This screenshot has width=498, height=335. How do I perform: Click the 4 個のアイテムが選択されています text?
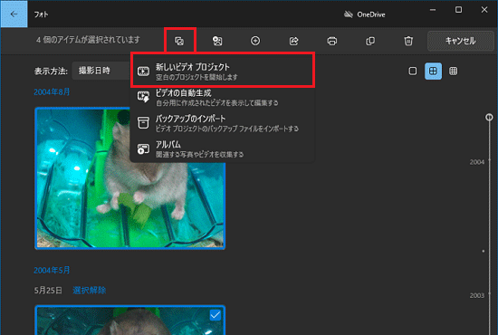point(88,40)
